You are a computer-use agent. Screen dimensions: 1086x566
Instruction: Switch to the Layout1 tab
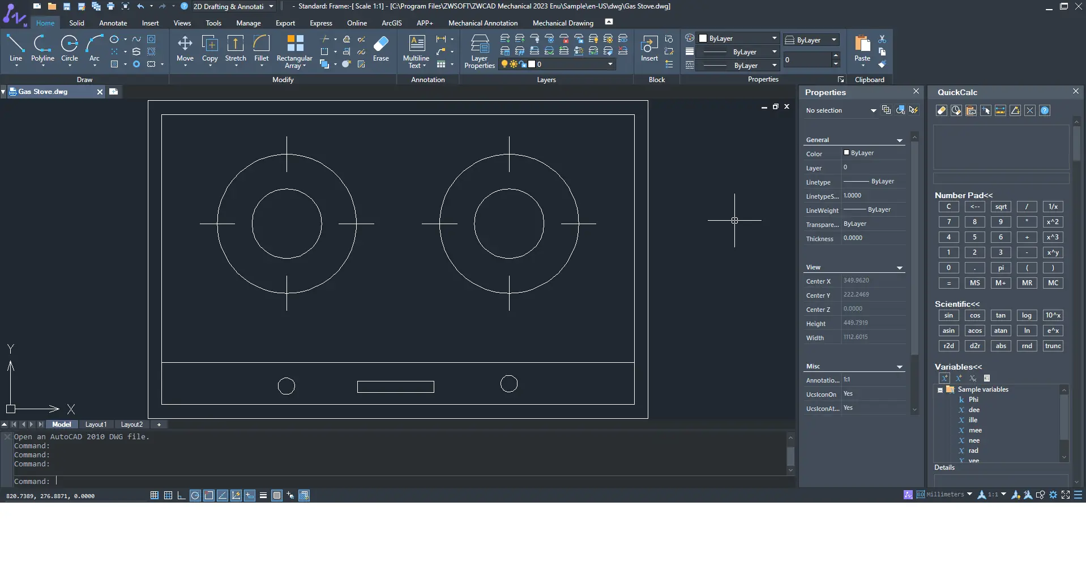tap(96, 424)
